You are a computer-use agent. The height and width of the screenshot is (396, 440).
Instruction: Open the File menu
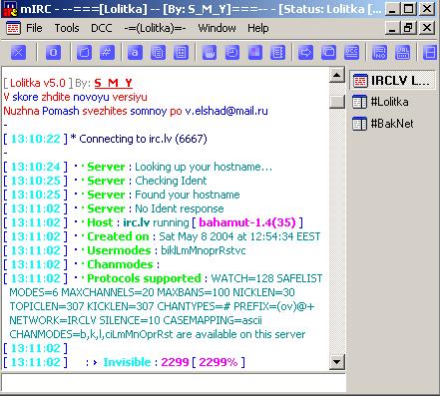34,28
